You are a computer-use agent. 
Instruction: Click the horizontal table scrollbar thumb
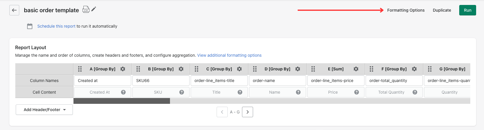tap(122, 101)
